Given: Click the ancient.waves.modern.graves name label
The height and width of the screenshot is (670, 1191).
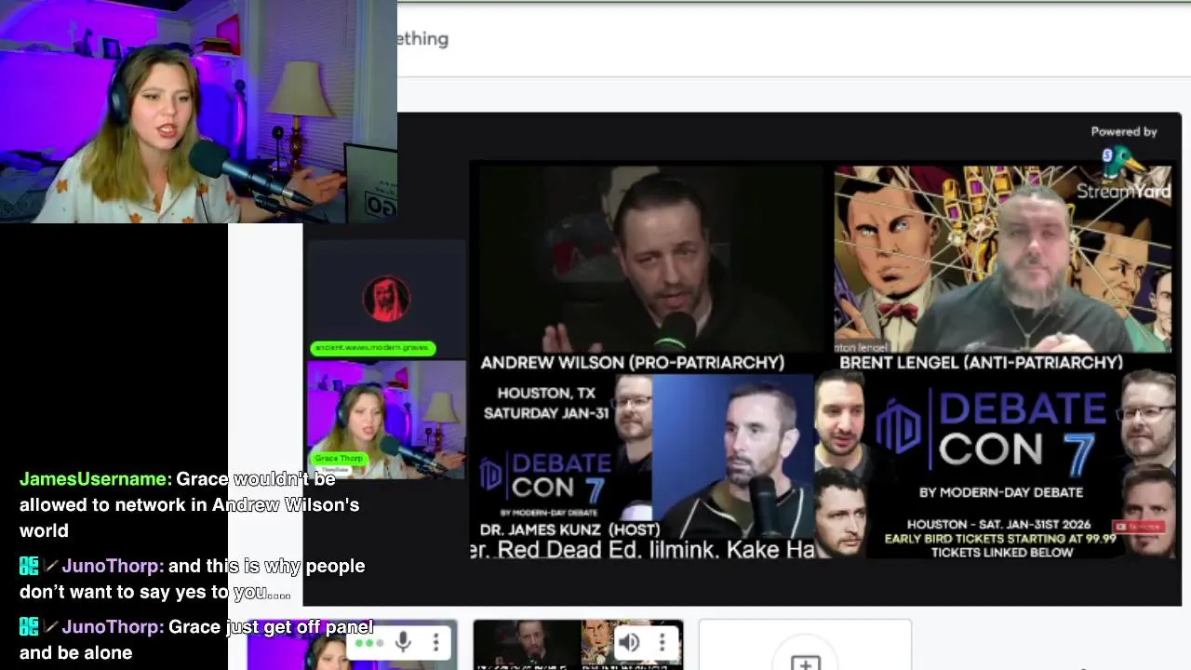Looking at the screenshot, I should pos(373,348).
